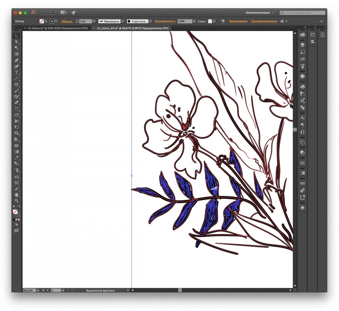339x311 pixels.
Task: Select the Rotate tool
Action: (16, 109)
